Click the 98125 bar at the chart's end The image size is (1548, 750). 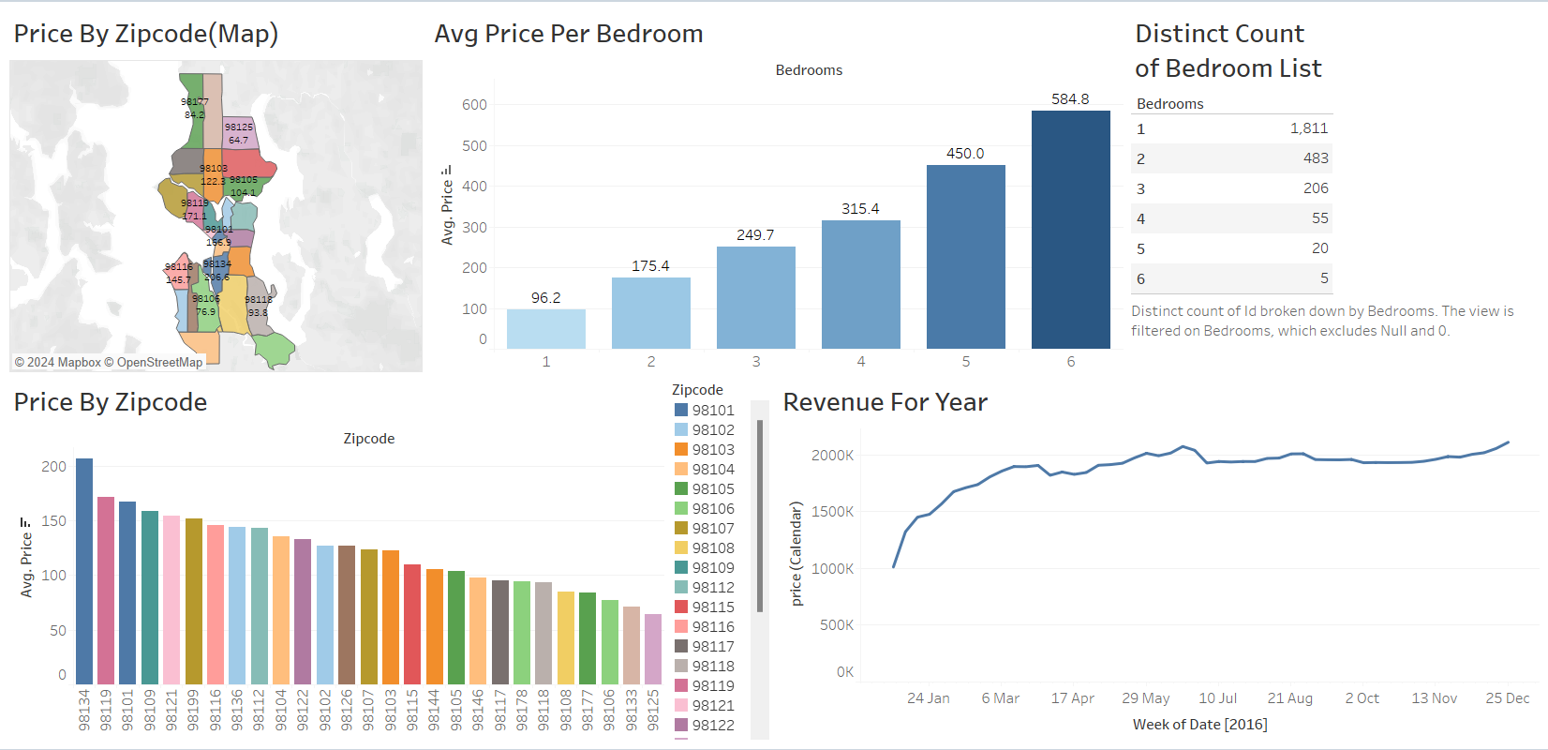(653, 649)
